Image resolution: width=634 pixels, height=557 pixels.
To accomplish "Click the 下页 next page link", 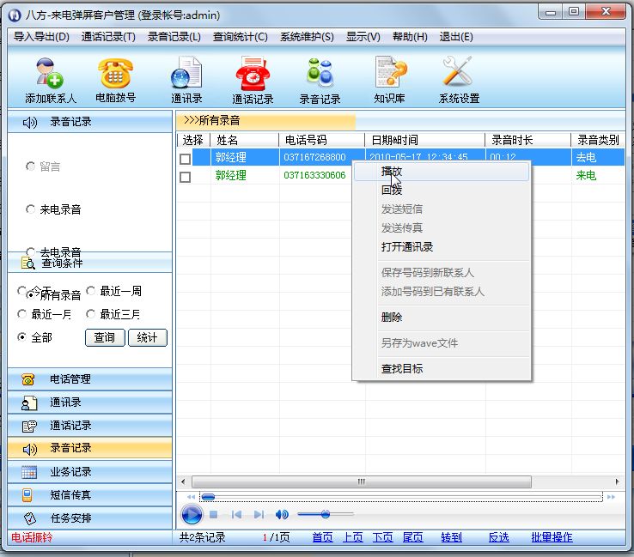I will tap(382, 537).
